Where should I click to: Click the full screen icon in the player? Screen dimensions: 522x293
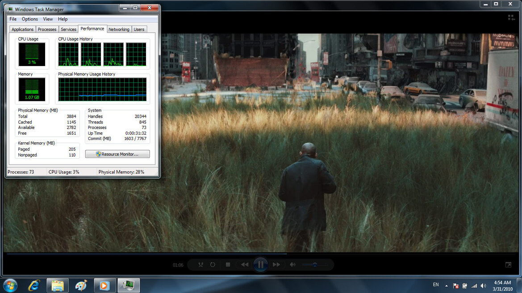coord(508,265)
